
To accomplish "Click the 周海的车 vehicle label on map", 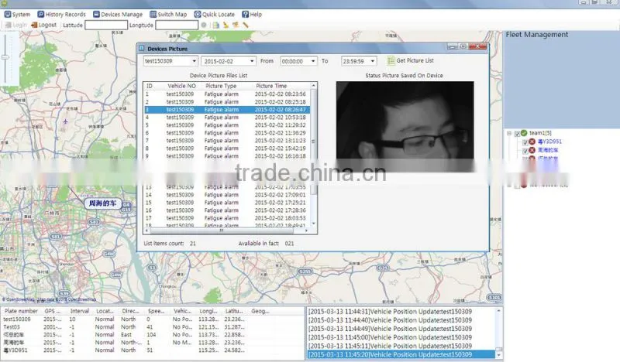I will [x=102, y=203].
